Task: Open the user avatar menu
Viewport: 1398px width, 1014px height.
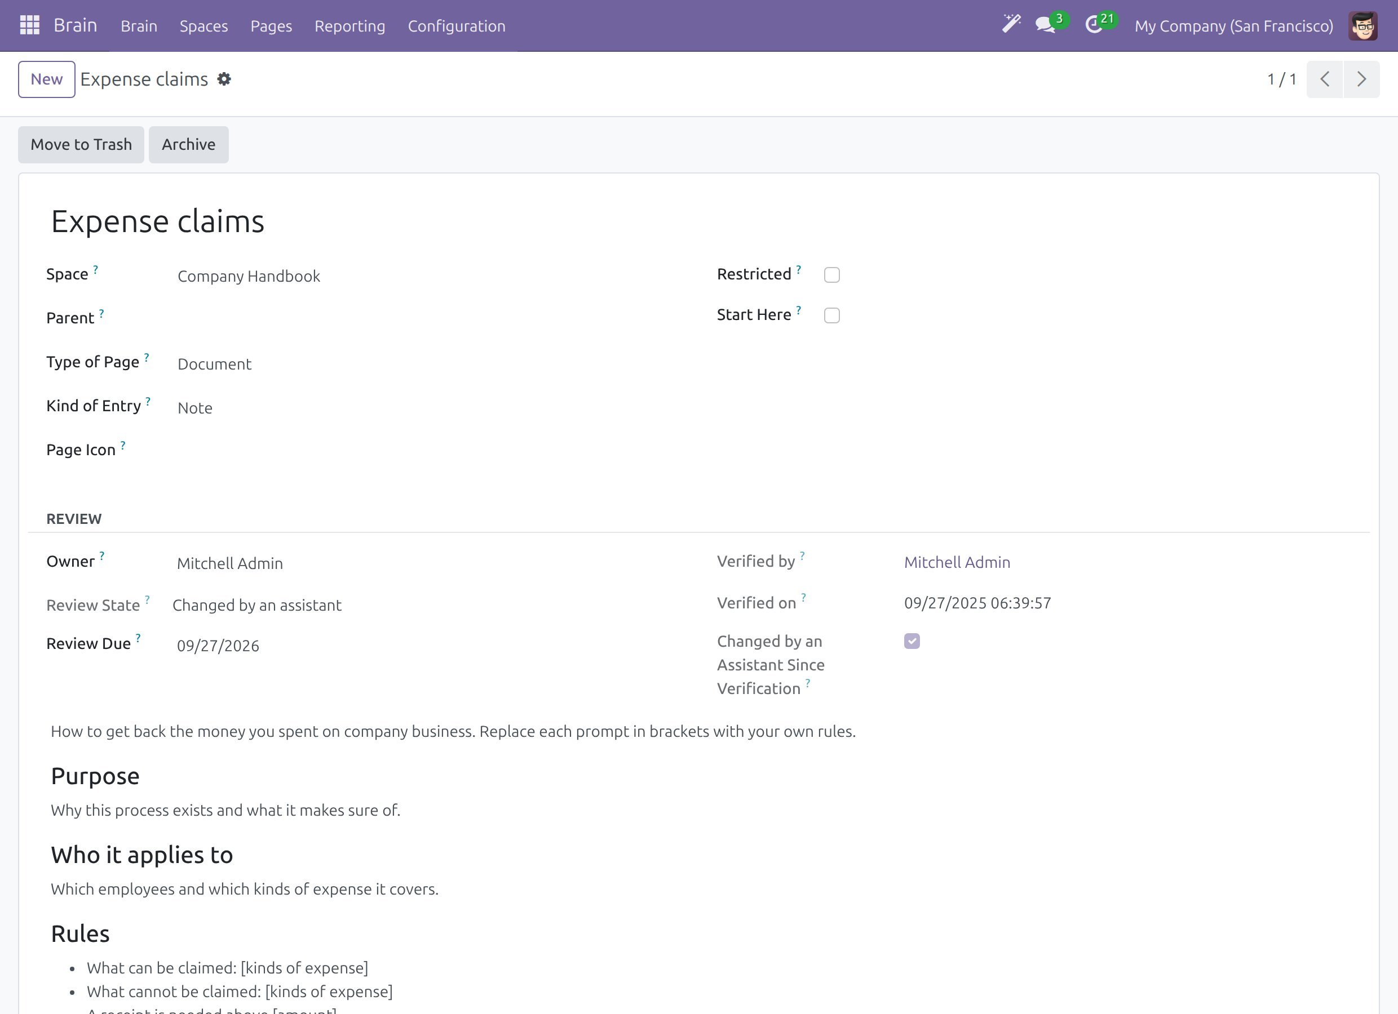Action: point(1363,26)
